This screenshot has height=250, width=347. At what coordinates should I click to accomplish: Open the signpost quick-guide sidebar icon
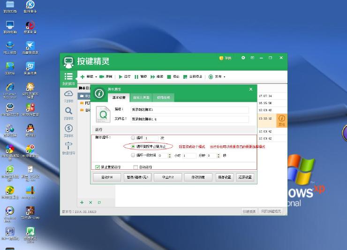point(68,145)
